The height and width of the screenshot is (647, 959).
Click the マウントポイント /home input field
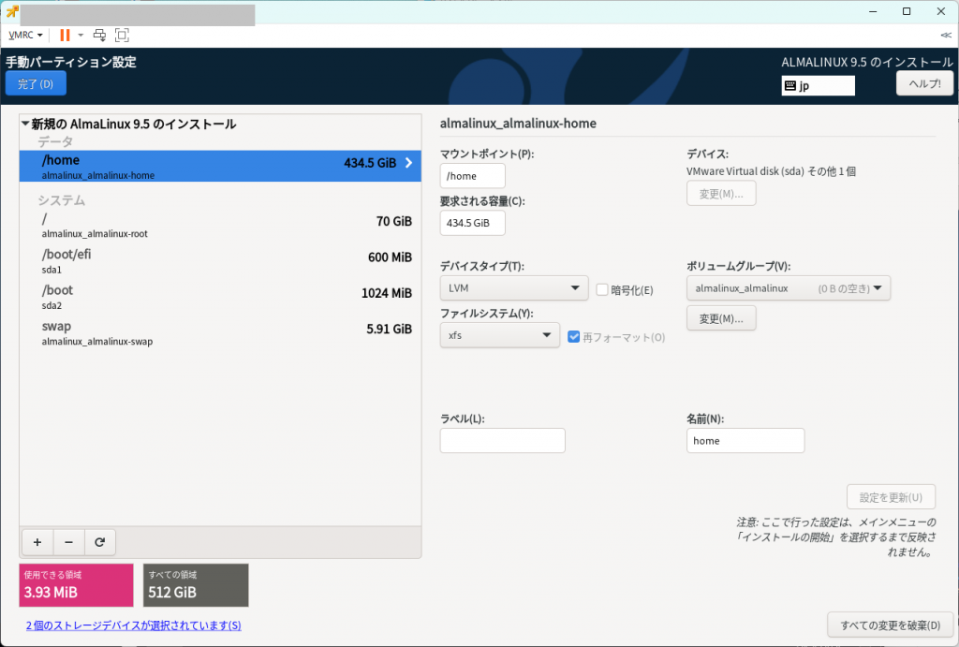coord(472,176)
